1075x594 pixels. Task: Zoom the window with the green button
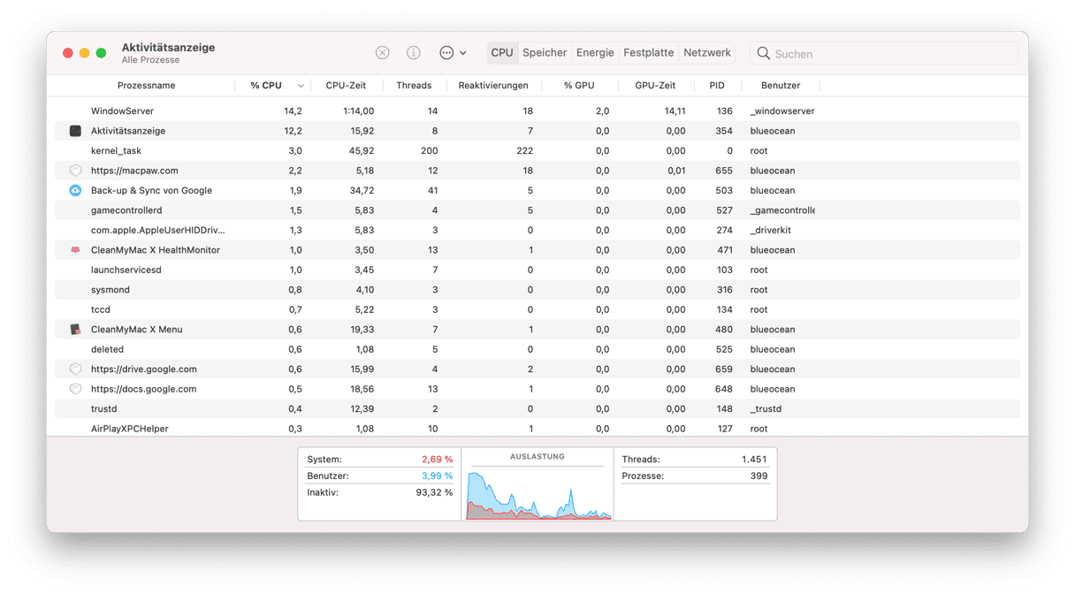[x=102, y=53]
